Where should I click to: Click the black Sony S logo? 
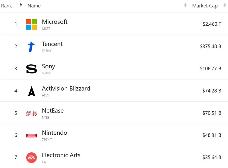pyautogui.click(x=32, y=69)
